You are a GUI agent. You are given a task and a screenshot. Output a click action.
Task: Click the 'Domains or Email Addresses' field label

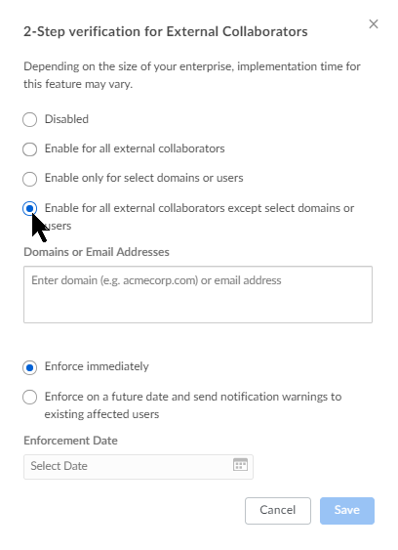click(97, 252)
